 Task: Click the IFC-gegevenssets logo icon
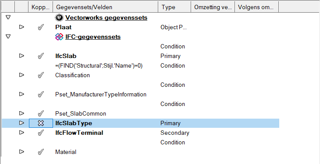coord(59,37)
